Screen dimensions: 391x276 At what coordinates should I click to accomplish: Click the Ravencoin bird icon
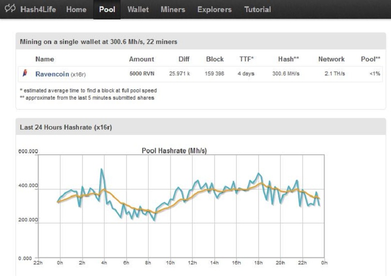tap(25, 73)
